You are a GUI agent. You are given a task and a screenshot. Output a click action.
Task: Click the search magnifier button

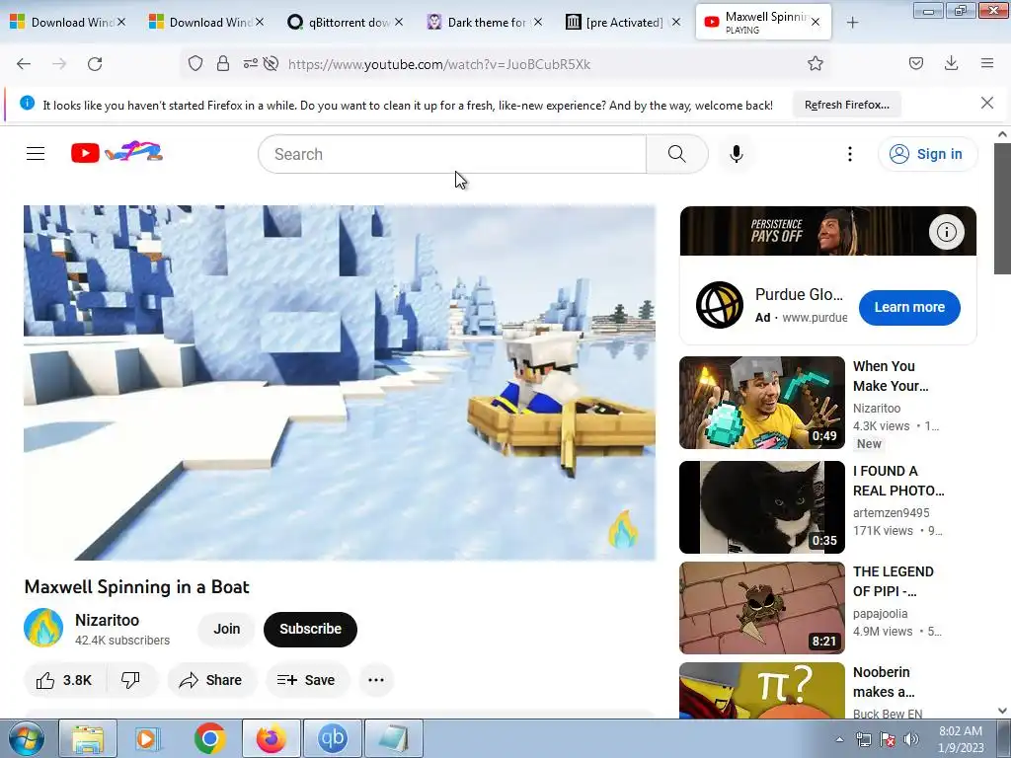(677, 154)
